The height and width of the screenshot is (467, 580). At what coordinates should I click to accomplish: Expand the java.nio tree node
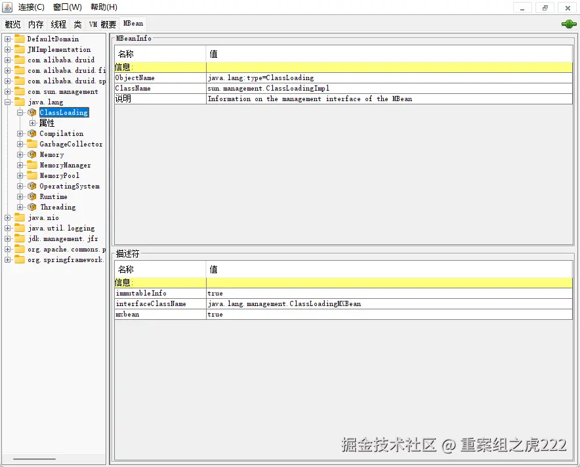pyautogui.click(x=7, y=218)
